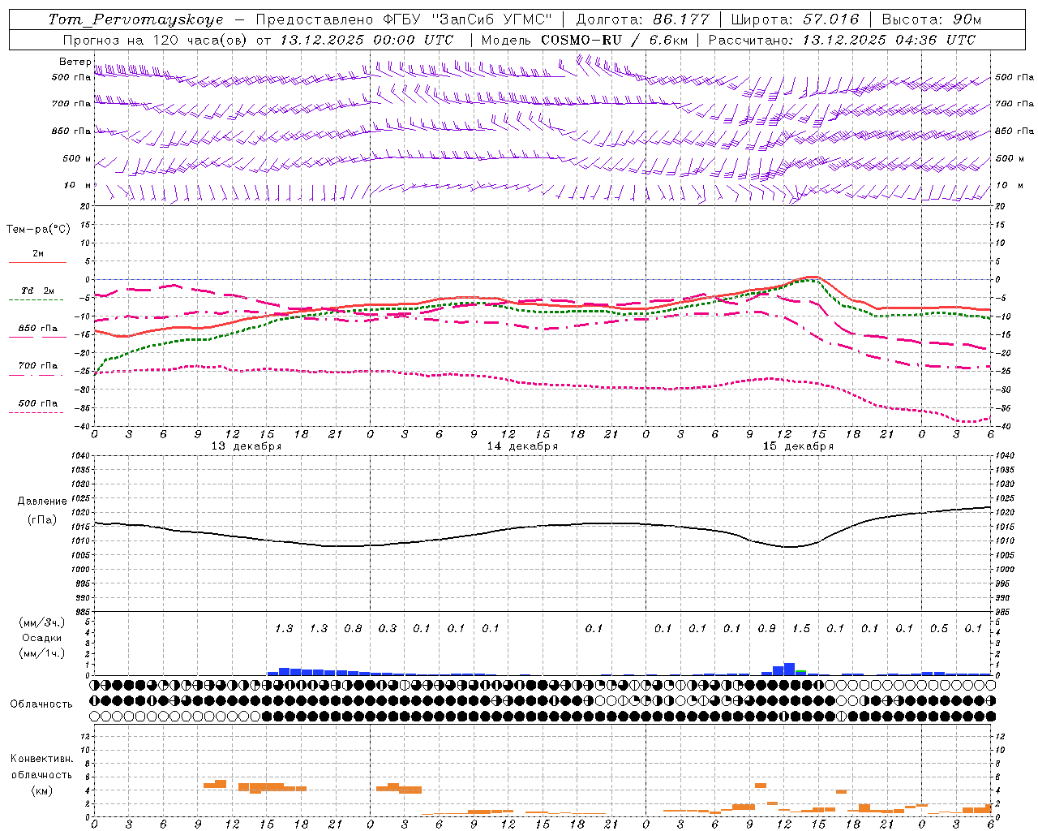Click the '15 декабря' date label
The height and width of the screenshot is (831, 1038).
point(798,446)
